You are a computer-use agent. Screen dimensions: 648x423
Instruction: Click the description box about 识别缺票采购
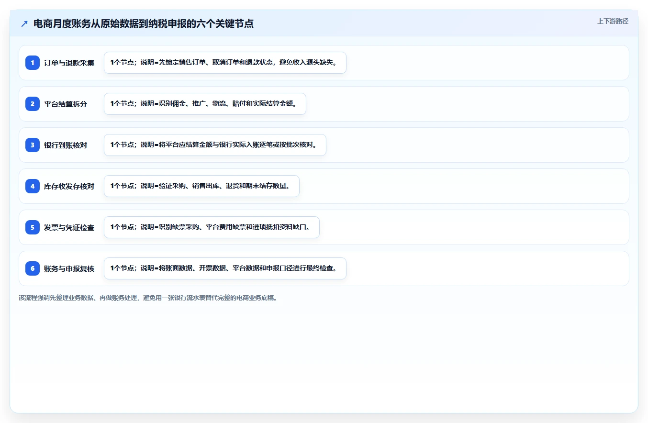coord(212,227)
